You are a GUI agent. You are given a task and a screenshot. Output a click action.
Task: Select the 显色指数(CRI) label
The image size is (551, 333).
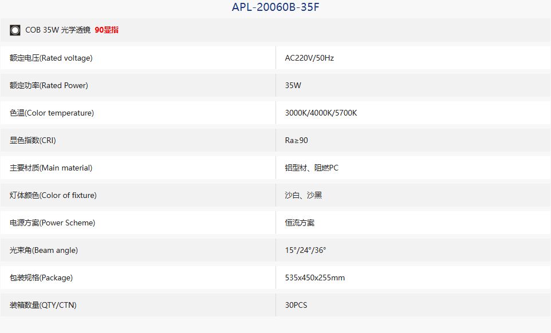(33, 140)
